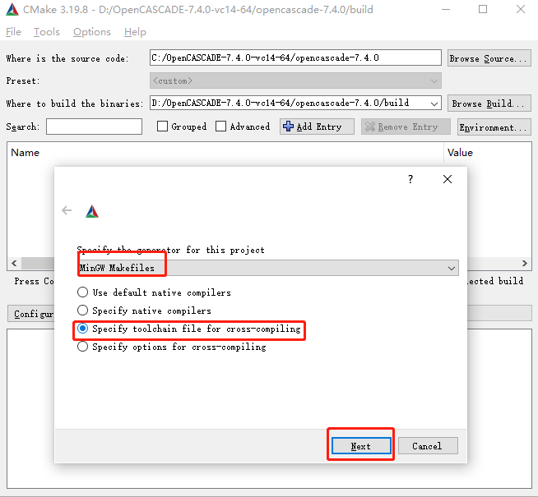538x497 pixels.
Task: Click the CMake logo in title bar
Action: coord(12,10)
